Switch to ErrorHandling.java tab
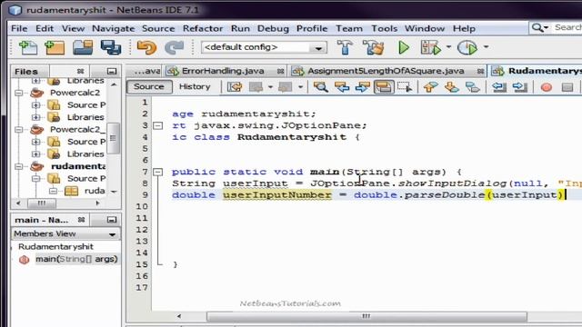Image resolution: width=582 pixels, height=327 pixels. (x=222, y=71)
